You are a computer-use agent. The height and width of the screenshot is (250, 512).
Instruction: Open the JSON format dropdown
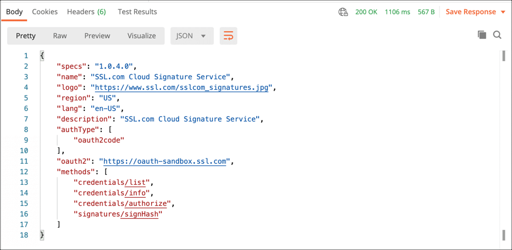tap(192, 36)
